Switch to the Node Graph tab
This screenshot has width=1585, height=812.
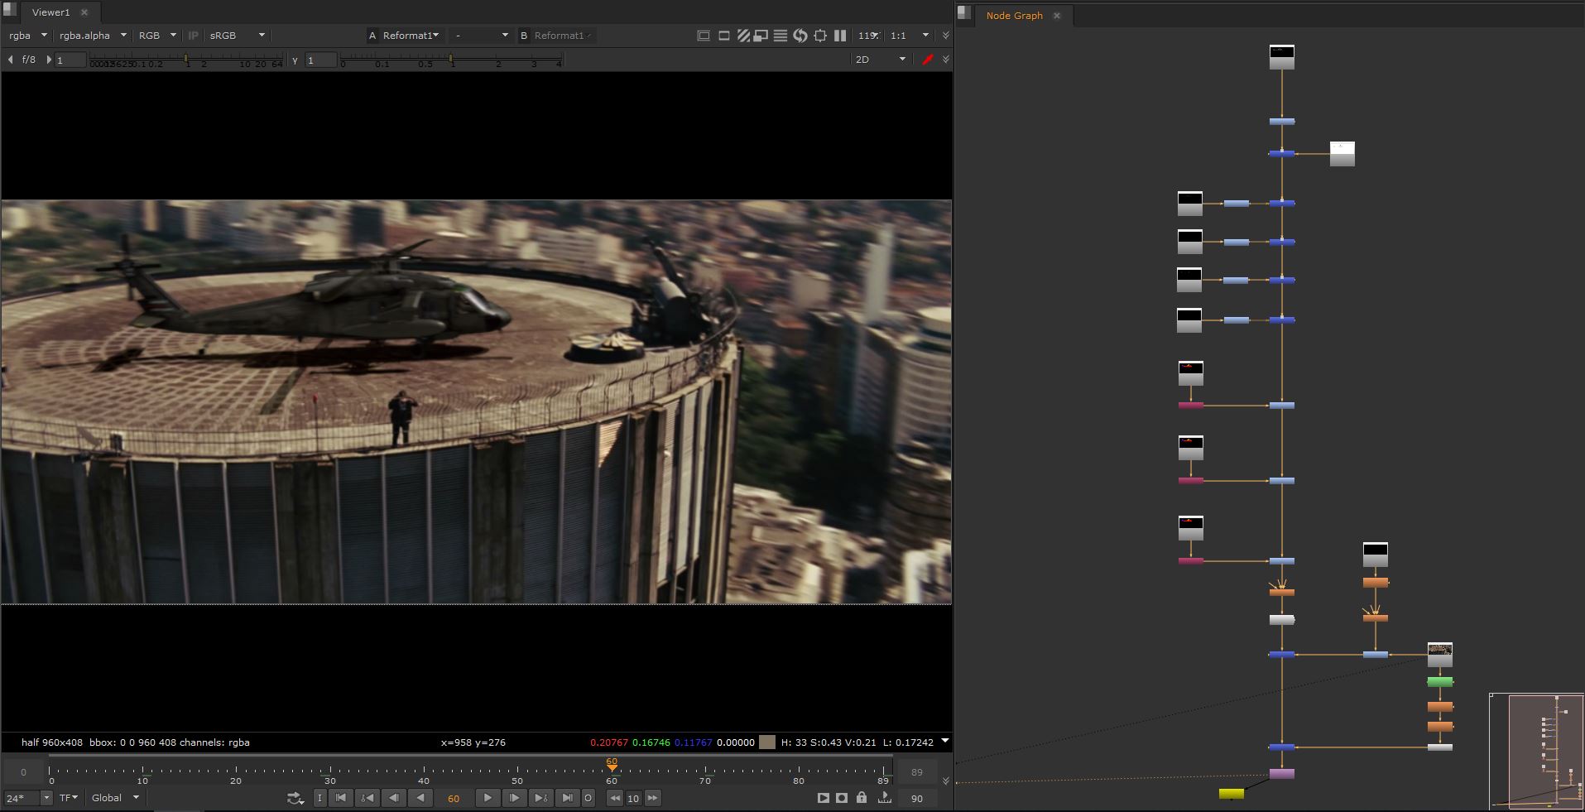pos(1014,16)
